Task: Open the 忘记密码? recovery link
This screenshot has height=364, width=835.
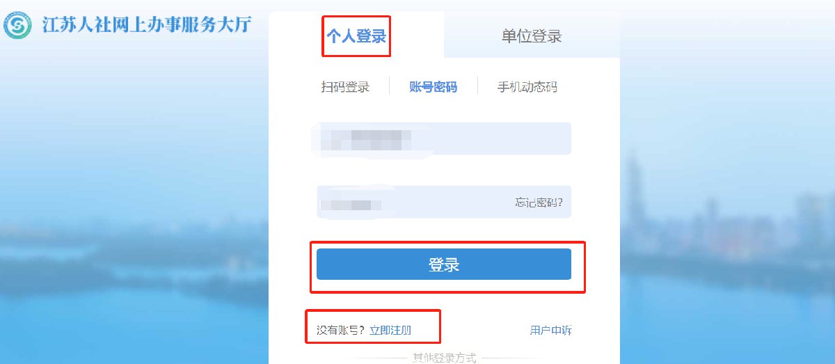Action: pos(539,203)
